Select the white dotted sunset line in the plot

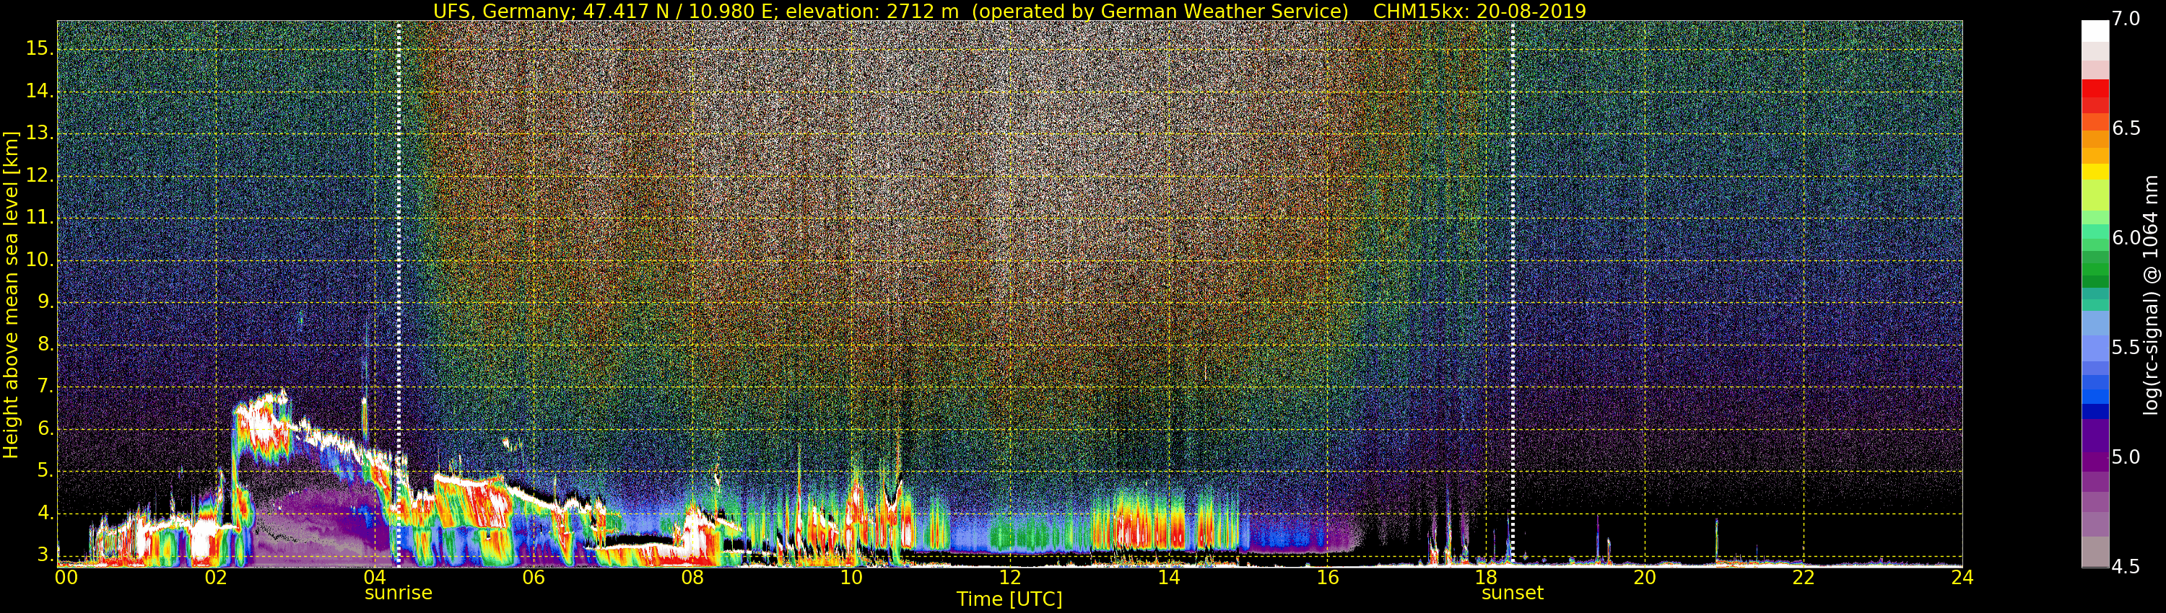(x=1513, y=252)
